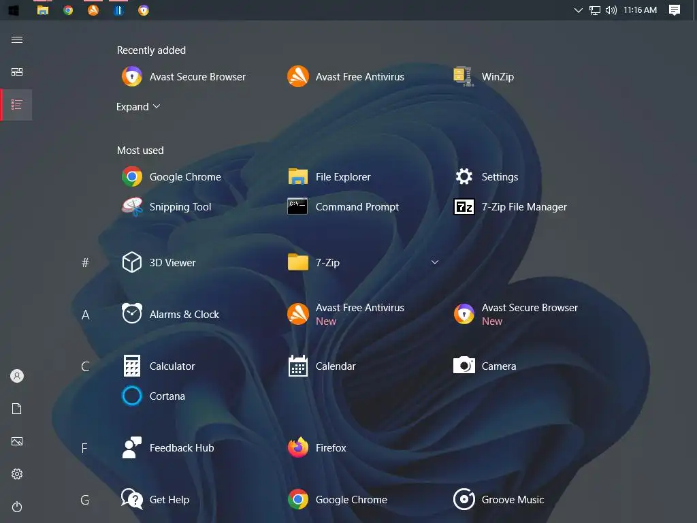This screenshot has height=523, width=697.
Task: Open File Explorer from the taskbar
Action: pyautogui.click(x=43, y=10)
